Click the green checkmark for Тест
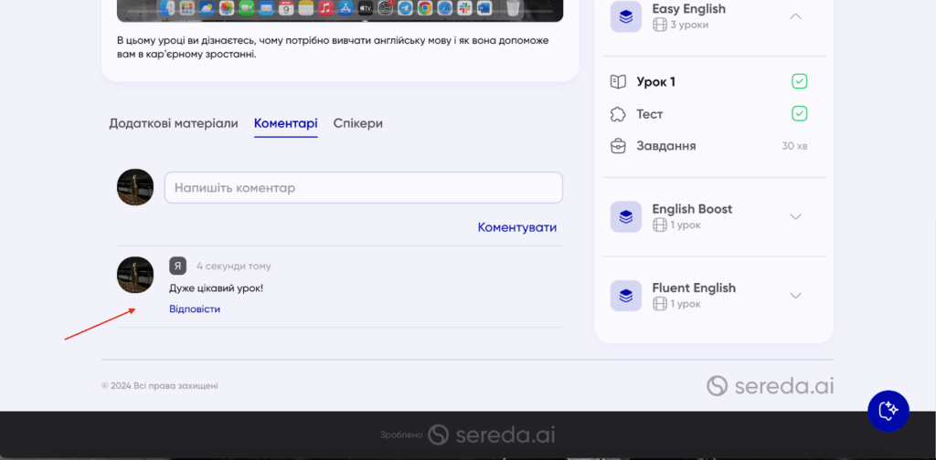Image resolution: width=936 pixels, height=460 pixels. [x=799, y=114]
